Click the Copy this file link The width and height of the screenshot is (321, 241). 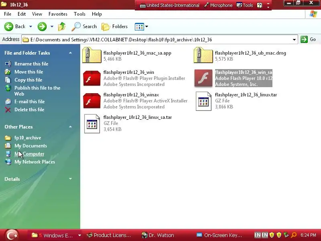(x=28, y=80)
